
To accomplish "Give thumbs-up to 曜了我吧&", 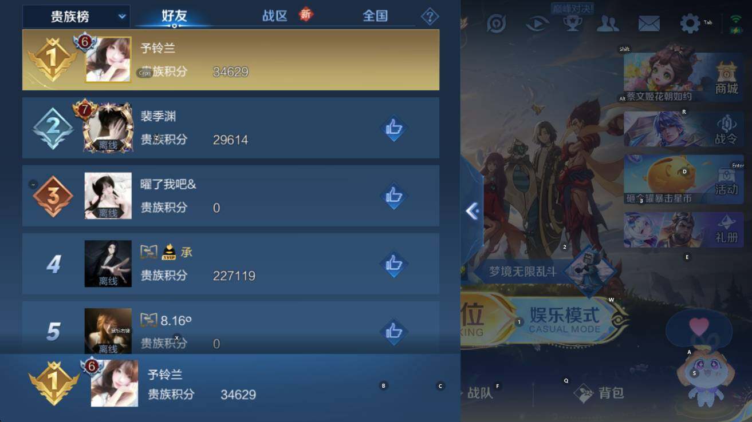I will click(x=393, y=196).
